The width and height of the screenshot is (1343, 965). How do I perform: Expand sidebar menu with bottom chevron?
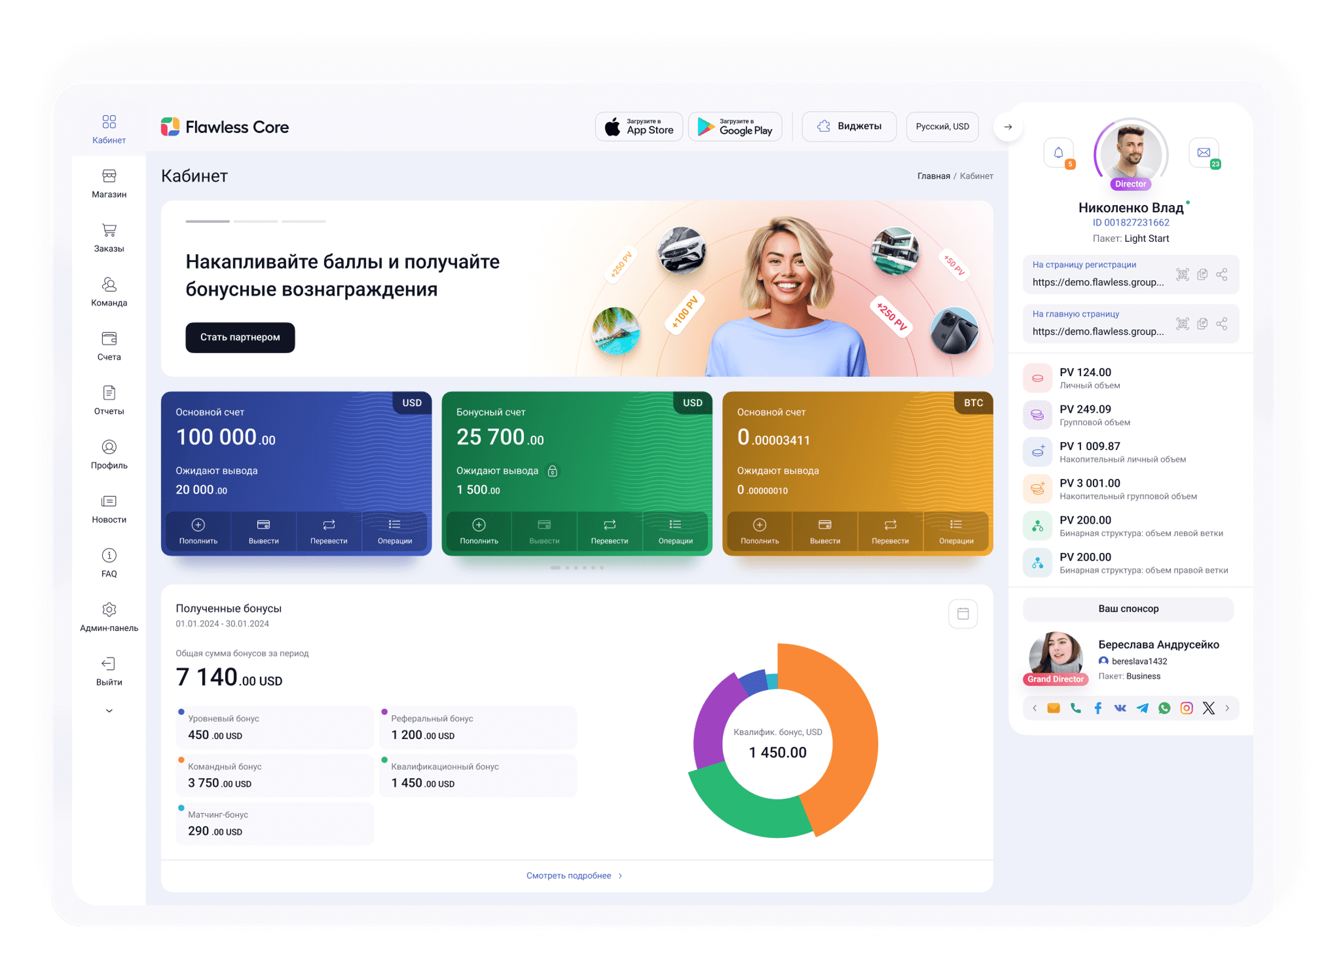[109, 711]
